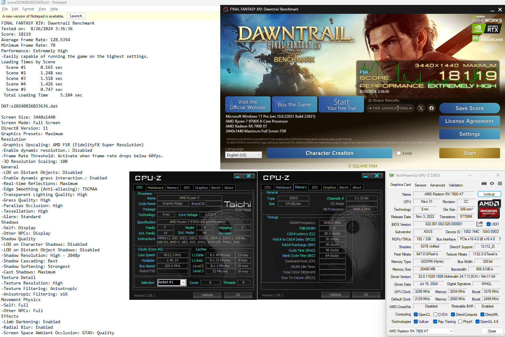Click Notepad title-bar app icon

(3, 2)
